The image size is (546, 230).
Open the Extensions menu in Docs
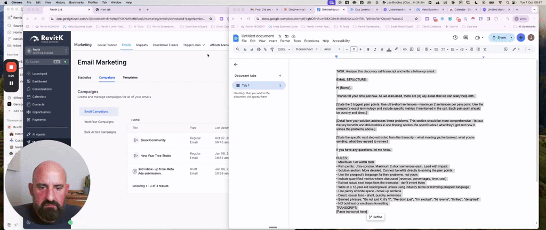point(311,41)
